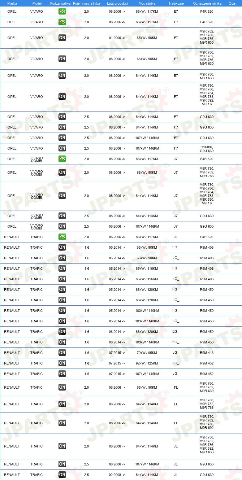The height and width of the screenshot is (480, 242).
Task: Click ON icon in Trafic 1.6 66kW FG_ row
Action: [x=62, y=247]
